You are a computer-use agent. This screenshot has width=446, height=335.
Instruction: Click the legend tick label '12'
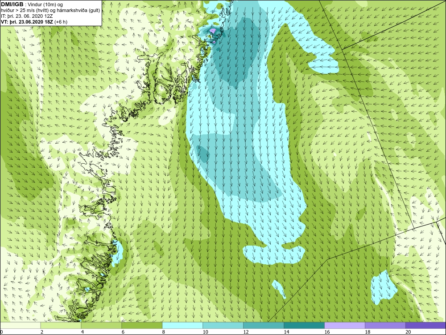(246, 332)
